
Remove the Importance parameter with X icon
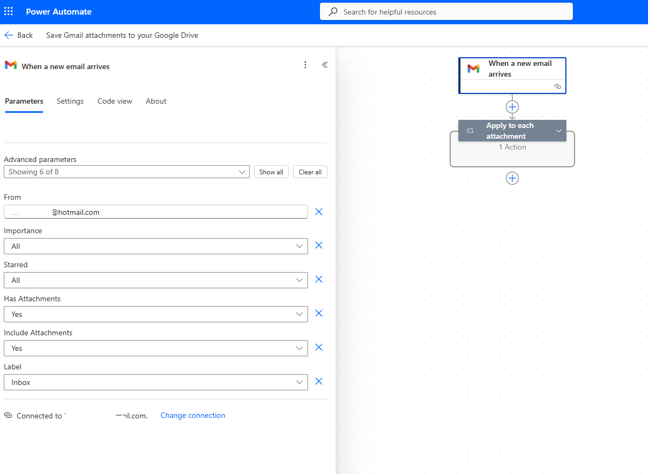click(319, 246)
